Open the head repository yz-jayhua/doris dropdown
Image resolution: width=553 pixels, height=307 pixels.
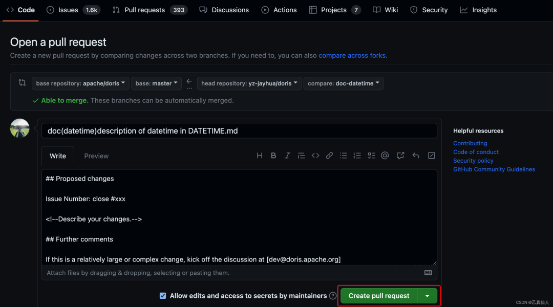[249, 83]
